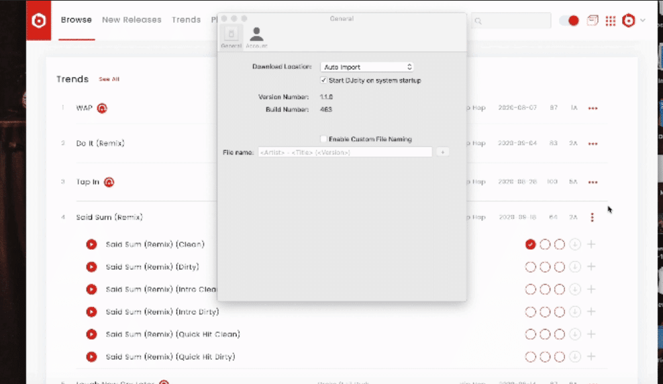Expand versions for Do It (Remix) row
663x384 pixels.
pyautogui.click(x=593, y=144)
